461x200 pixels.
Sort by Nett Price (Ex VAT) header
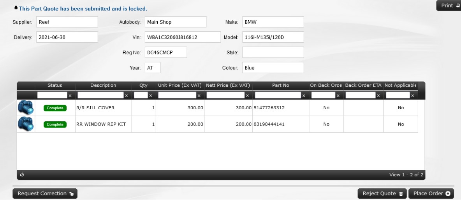pos(228,86)
